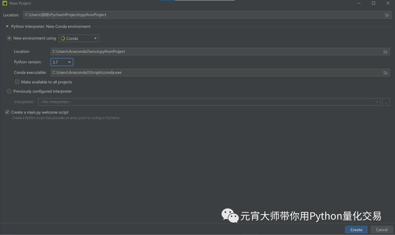Minimize the New Project window

(359, 3)
